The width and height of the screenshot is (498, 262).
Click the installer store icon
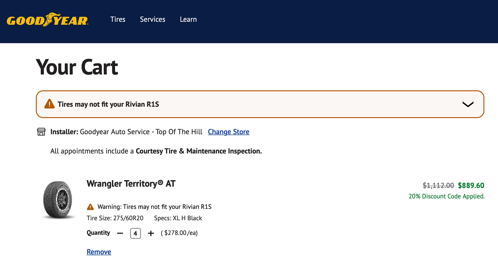click(41, 132)
